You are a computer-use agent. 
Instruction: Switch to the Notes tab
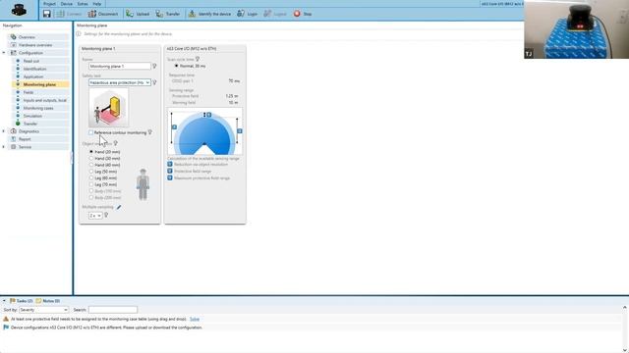48,301
